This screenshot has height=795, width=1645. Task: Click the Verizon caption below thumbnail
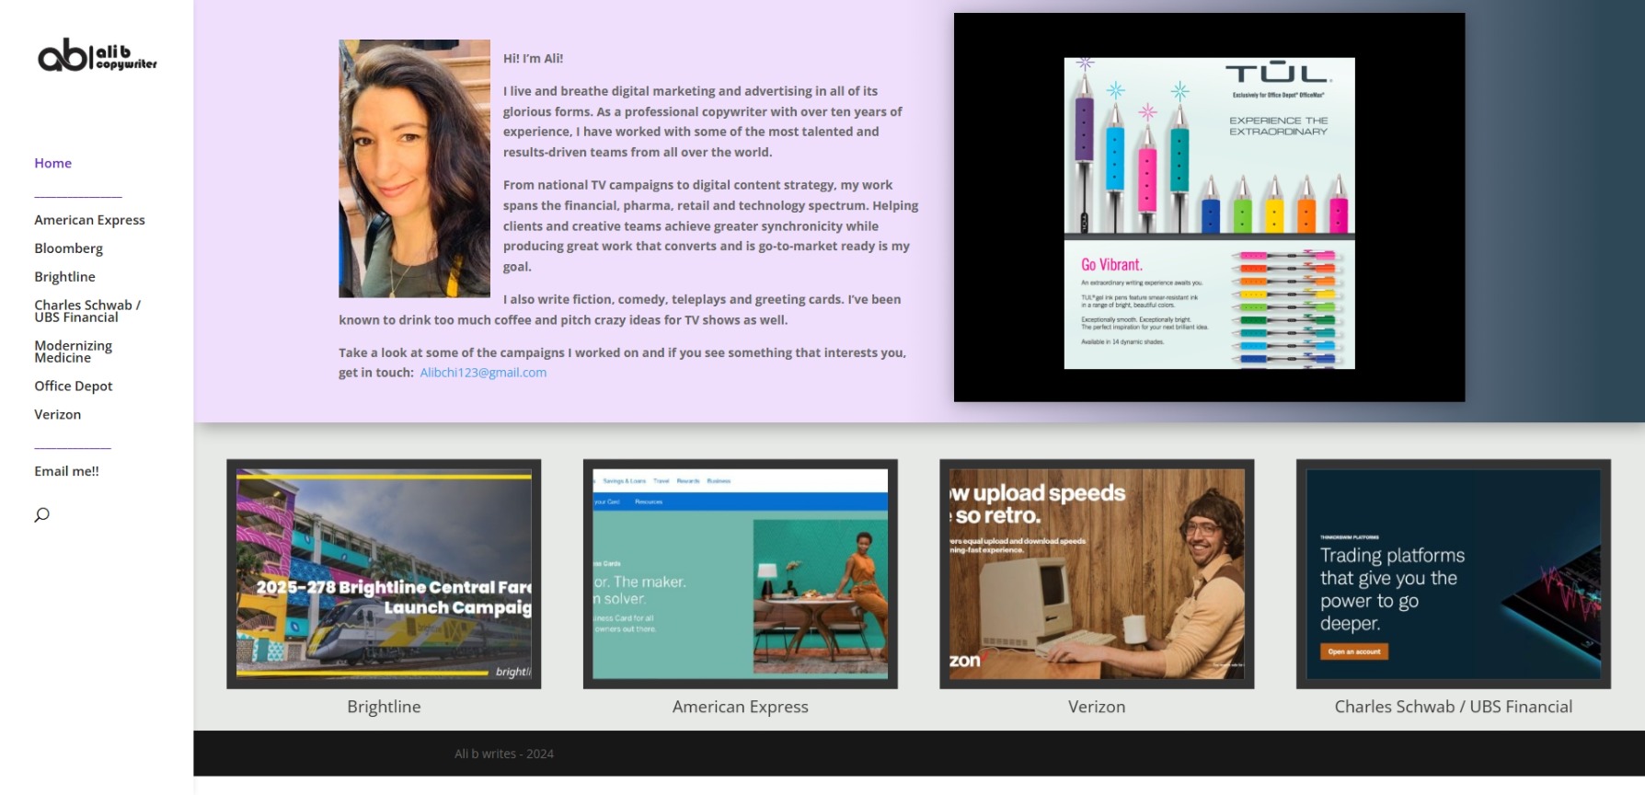point(1096,707)
